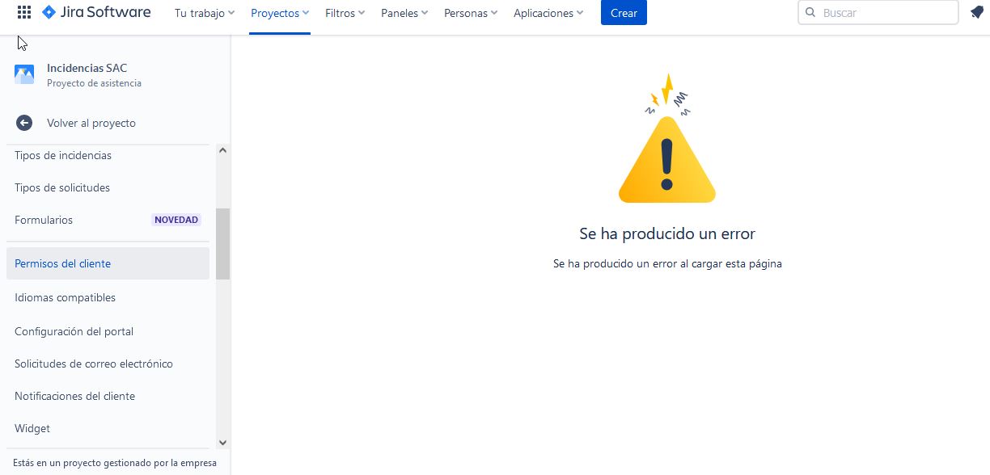This screenshot has width=990, height=475.
Task: Click the NOVEDAD badge next to Formularios
Action: click(x=176, y=220)
